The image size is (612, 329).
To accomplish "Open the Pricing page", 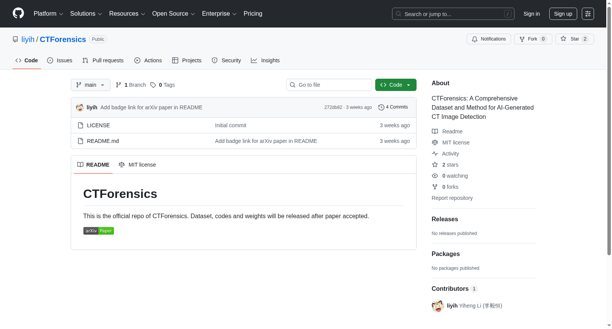I will tap(253, 14).
